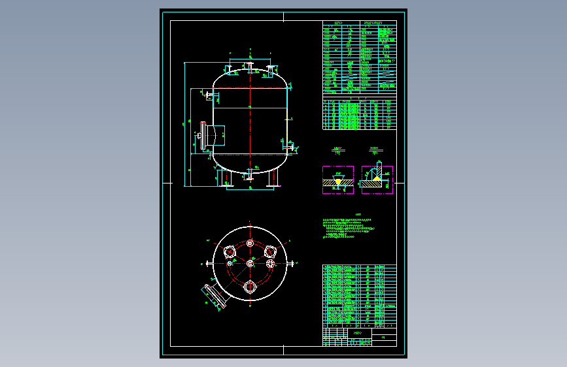The image size is (567, 367).
Task: Click the top head right nozzle on the elevation
Action: (x=271, y=70)
